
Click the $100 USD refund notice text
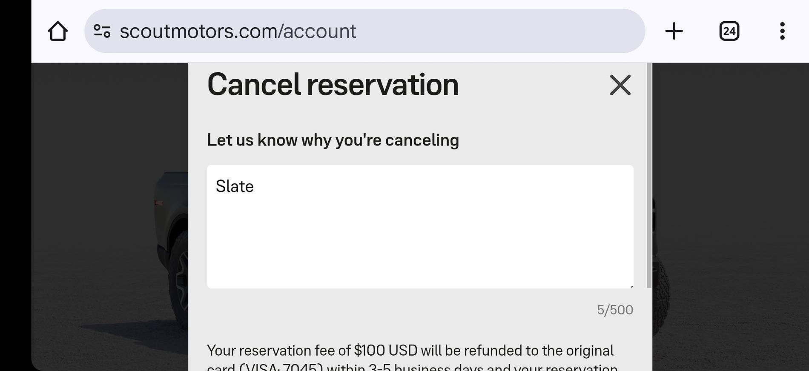tap(410, 350)
